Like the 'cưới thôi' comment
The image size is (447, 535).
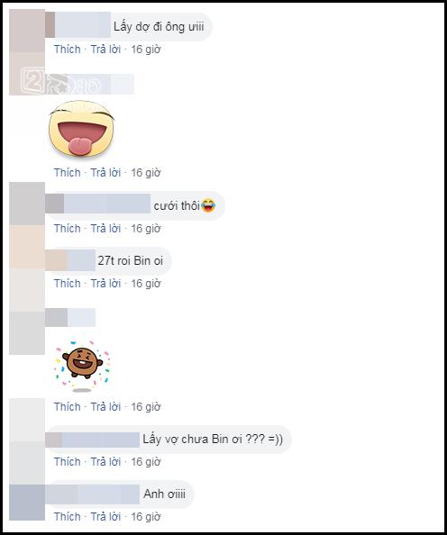click(68, 228)
